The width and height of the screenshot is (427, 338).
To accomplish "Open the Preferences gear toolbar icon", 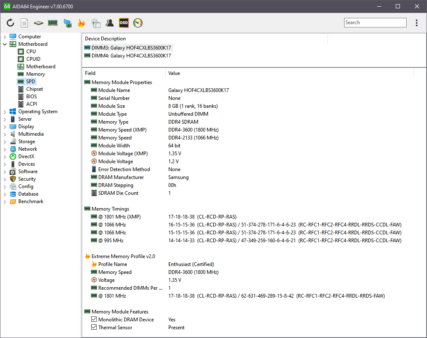I will point(95,23).
